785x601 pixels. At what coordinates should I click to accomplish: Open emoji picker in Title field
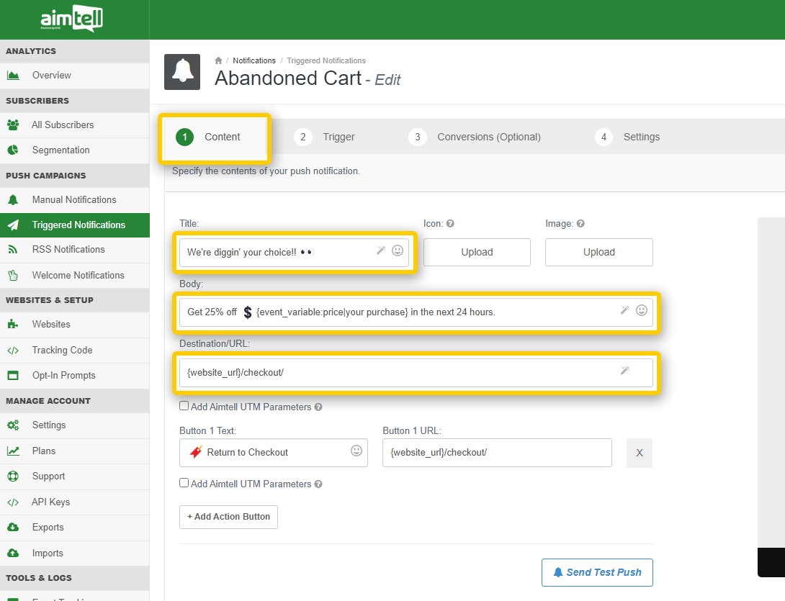(x=398, y=250)
